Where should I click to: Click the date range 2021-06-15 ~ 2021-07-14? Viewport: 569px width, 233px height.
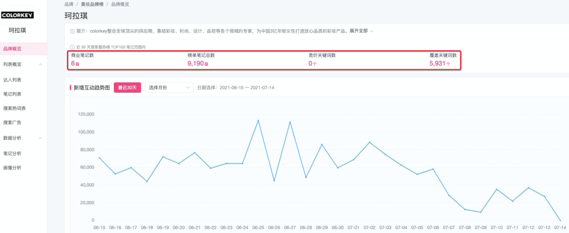click(247, 88)
